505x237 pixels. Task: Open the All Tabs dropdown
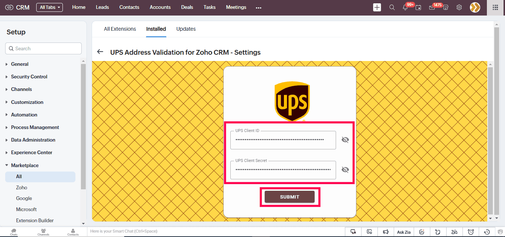click(x=50, y=7)
